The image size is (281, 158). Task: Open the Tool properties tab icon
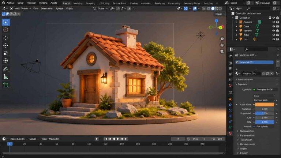(230, 56)
